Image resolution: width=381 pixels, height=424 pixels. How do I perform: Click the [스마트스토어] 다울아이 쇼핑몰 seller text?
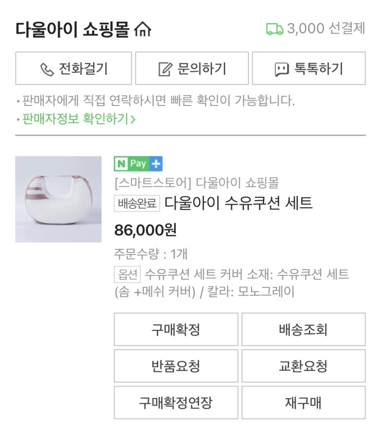(x=196, y=183)
